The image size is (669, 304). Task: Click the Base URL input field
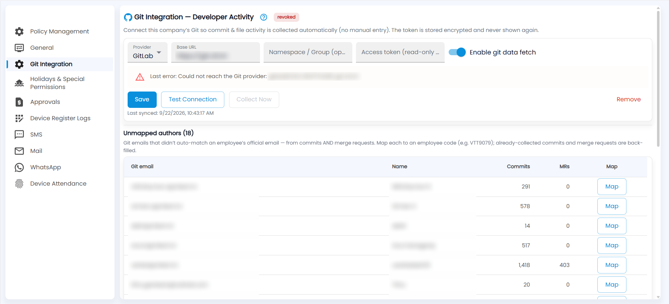pos(216,52)
